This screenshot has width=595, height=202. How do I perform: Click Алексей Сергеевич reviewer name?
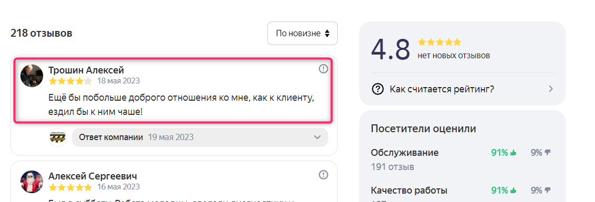tap(92, 176)
